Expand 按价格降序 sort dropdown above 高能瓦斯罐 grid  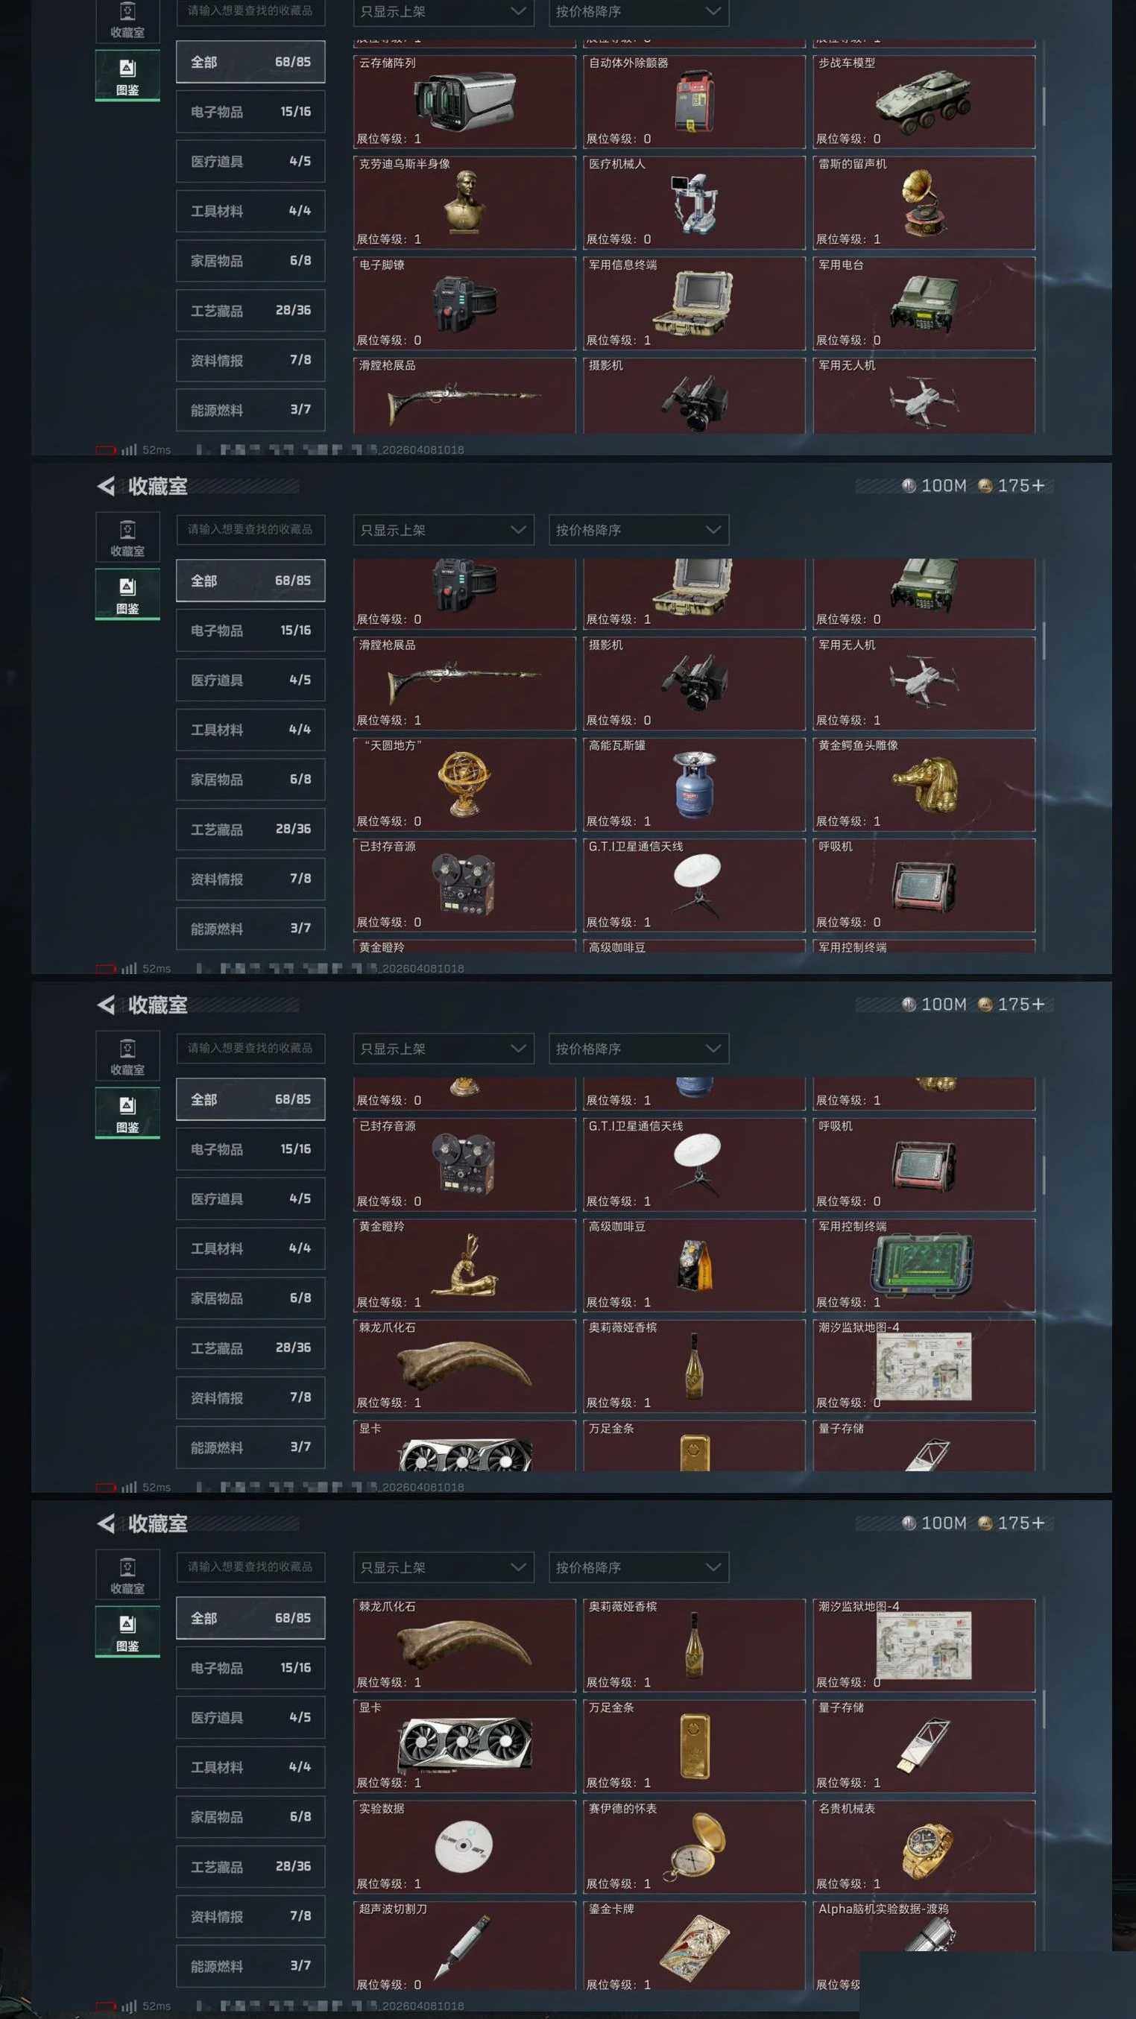pyautogui.click(x=638, y=530)
